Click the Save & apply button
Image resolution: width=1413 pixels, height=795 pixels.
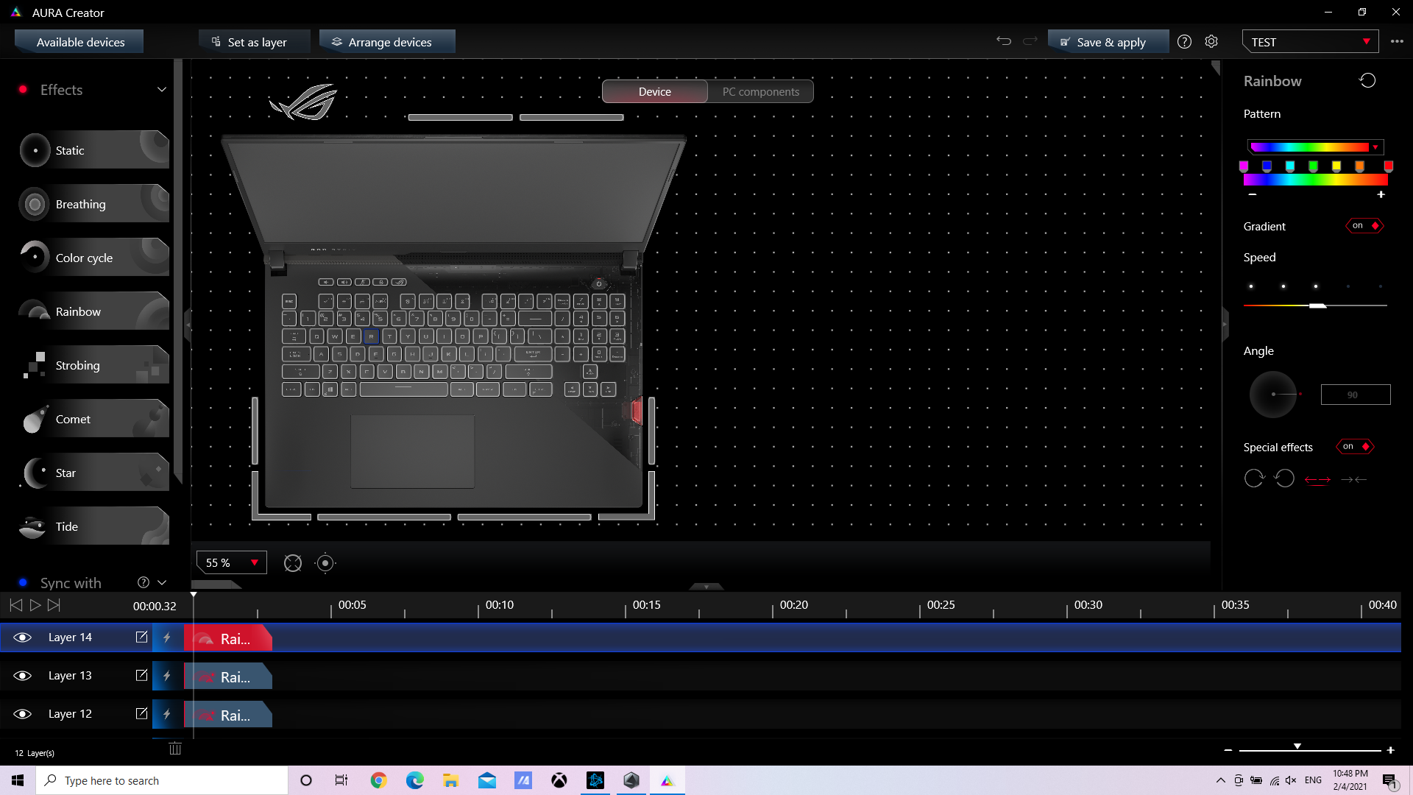(x=1108, y=42)
